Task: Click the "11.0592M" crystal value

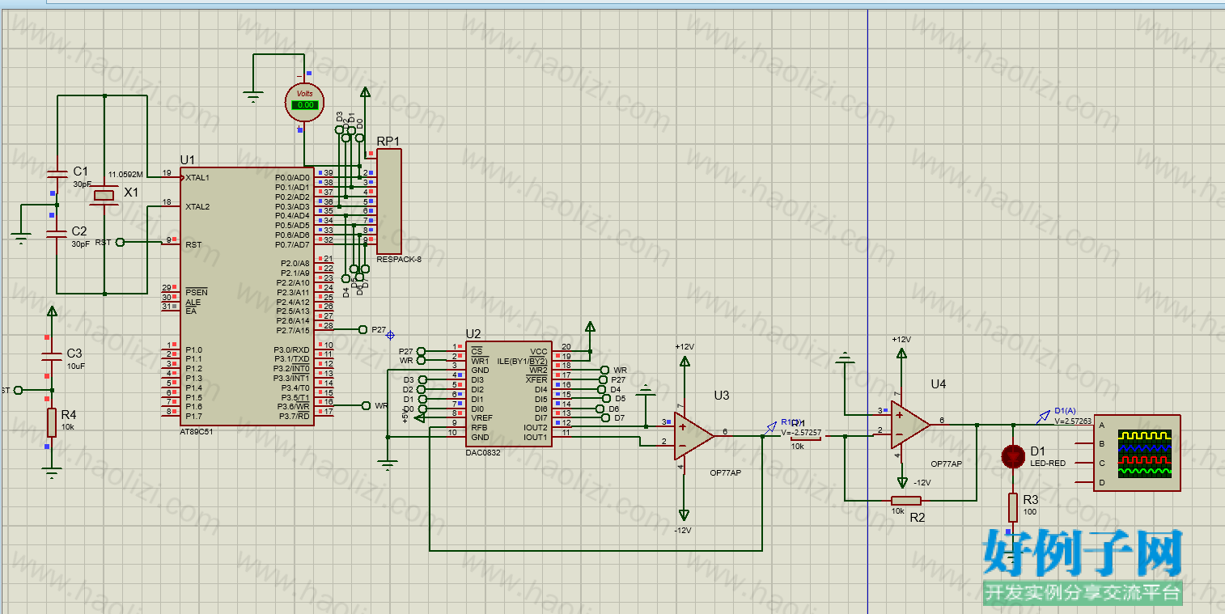Action: tap(125, 174)
